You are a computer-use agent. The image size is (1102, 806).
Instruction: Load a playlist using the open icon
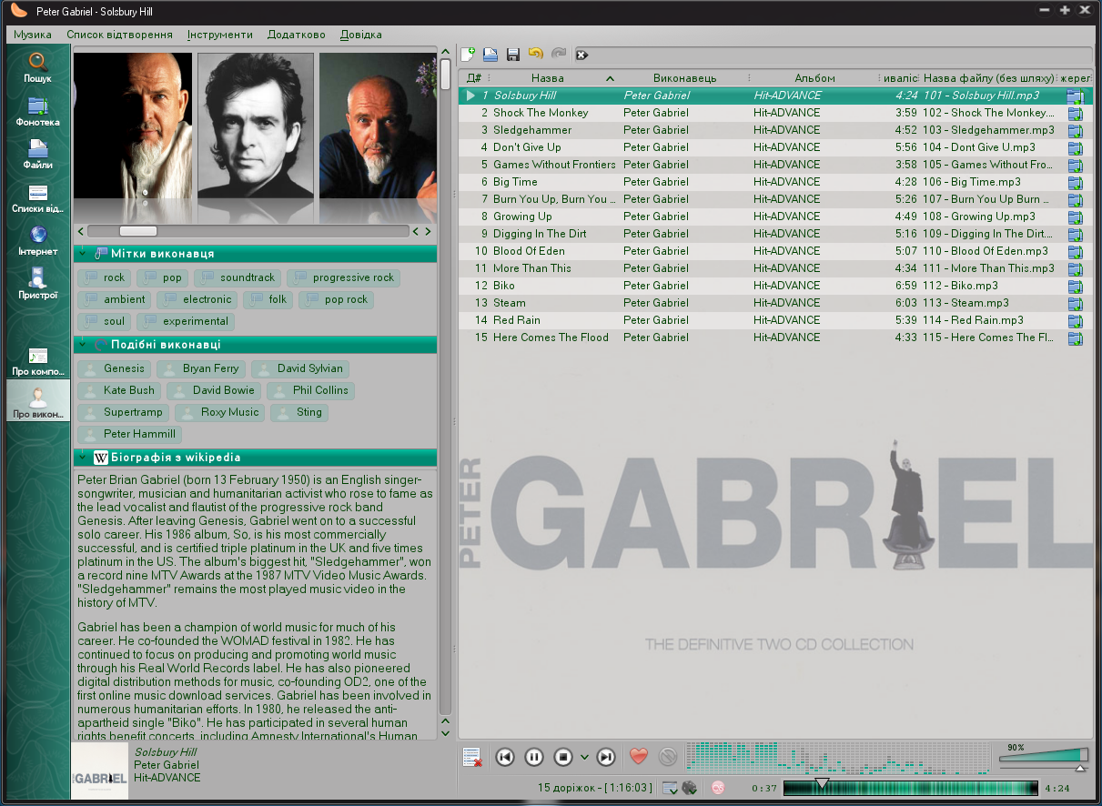[490, 55]
